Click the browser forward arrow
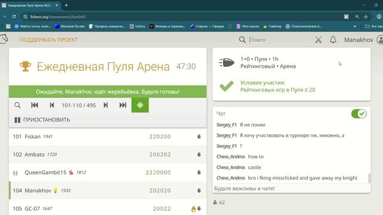383x215 pixels. click(4, 17)
